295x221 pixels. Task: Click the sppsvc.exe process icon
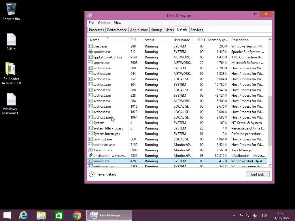tap(90, 62)
